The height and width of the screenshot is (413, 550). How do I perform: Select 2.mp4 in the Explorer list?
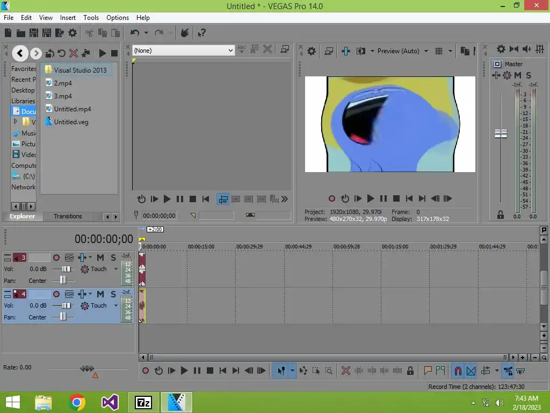click(63, 83)
